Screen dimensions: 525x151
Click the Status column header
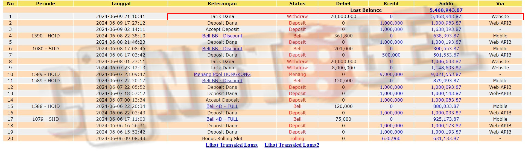pos(297,4)
